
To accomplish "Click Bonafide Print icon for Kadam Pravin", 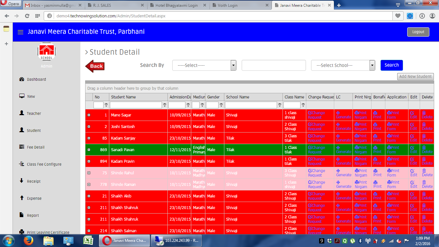I will click(x=375, y=159).
